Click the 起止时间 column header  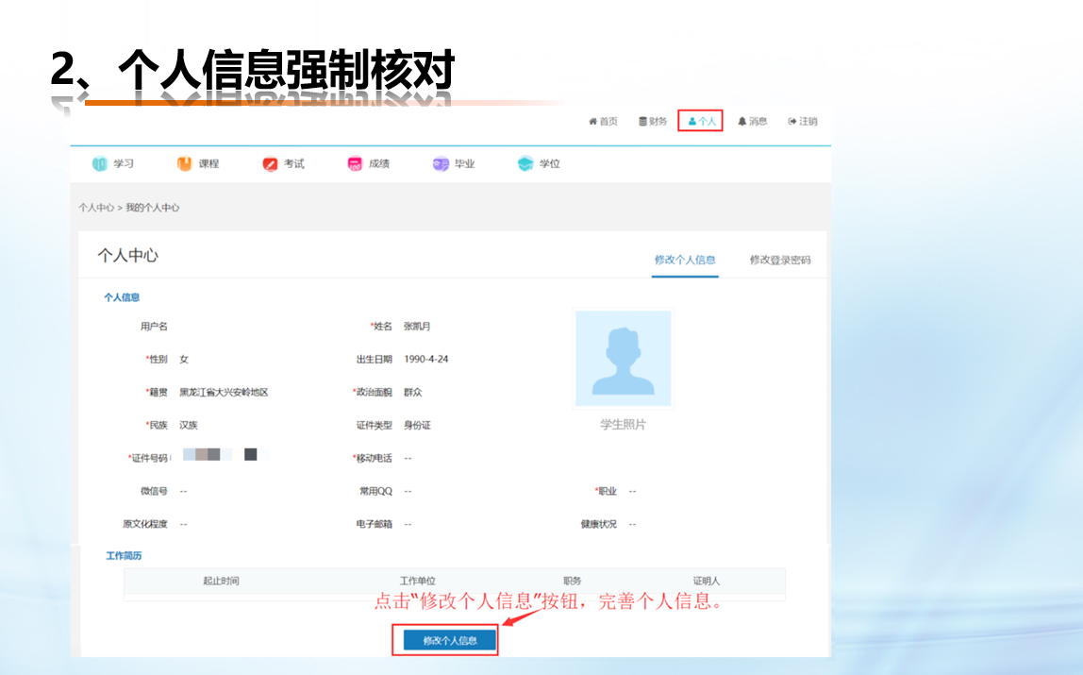[221, 582]
